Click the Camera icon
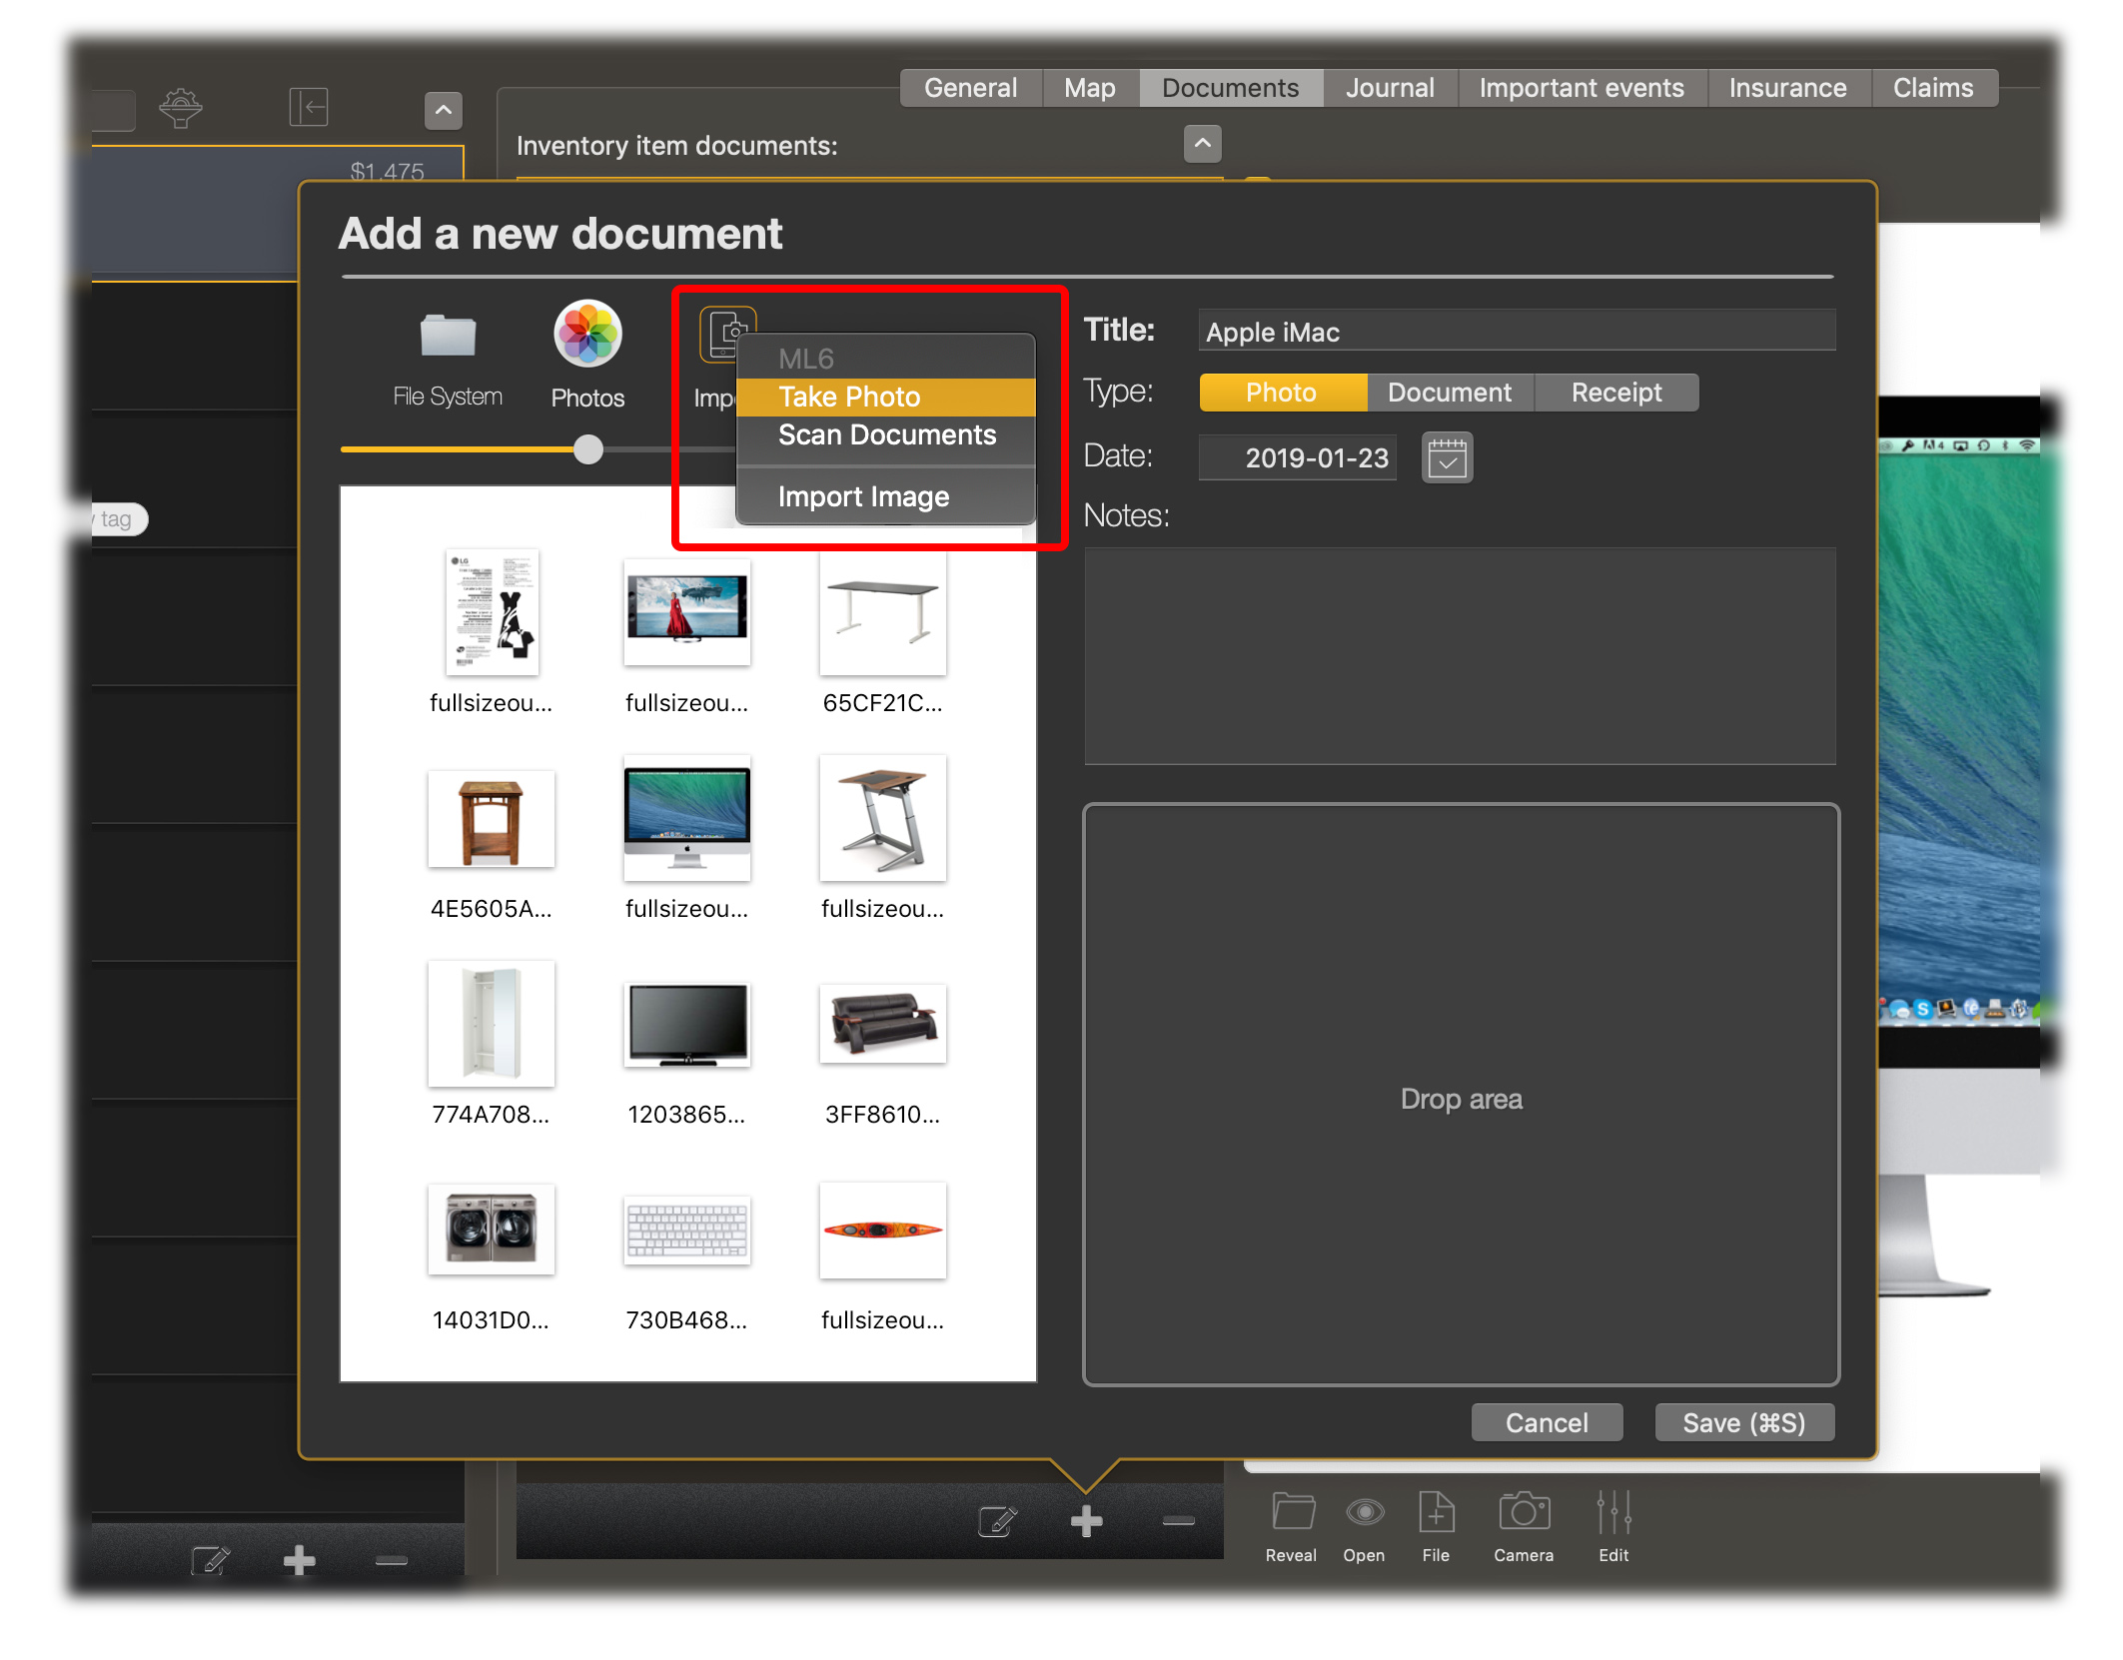Viewport: 2123px width, 1660px height. point(1525,1512)
